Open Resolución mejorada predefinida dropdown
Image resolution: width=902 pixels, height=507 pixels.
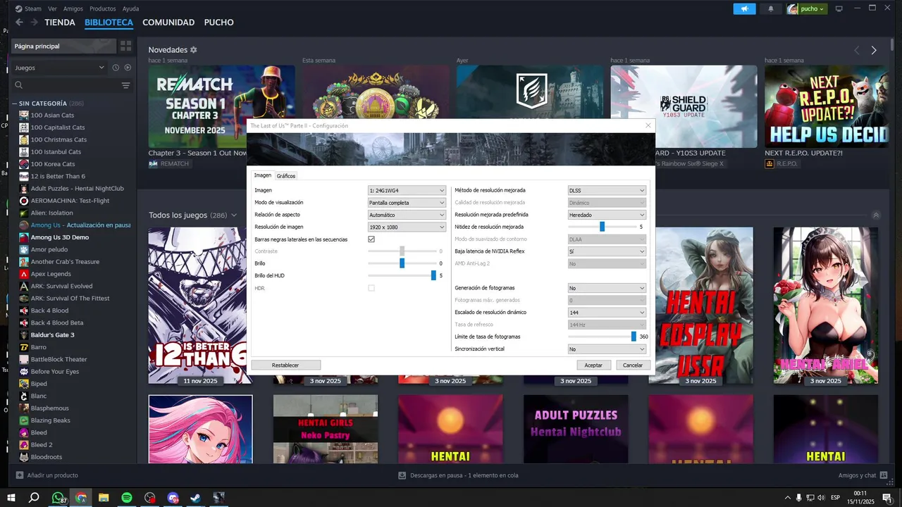coord(607,215)
